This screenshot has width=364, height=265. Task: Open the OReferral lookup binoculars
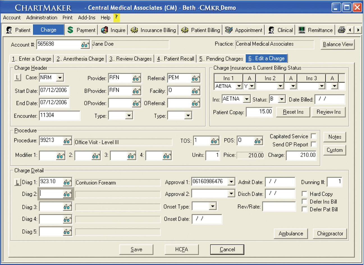tap(196, 103)
